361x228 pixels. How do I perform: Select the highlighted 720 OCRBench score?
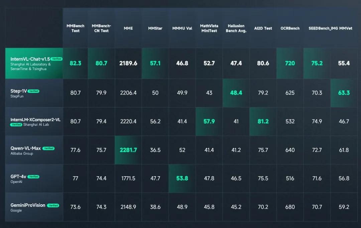tap(290, 63)
